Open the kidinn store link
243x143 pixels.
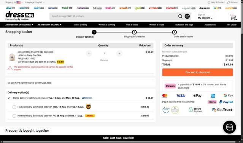tap(218, 8)
